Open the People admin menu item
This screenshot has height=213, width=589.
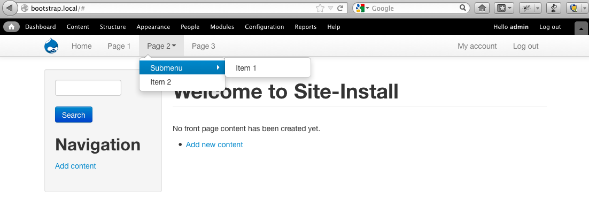pos(190,27)
